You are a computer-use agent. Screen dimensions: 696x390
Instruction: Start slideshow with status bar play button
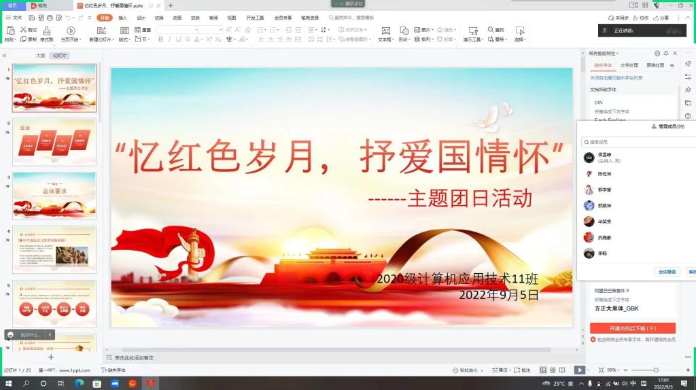click(578, 370)
